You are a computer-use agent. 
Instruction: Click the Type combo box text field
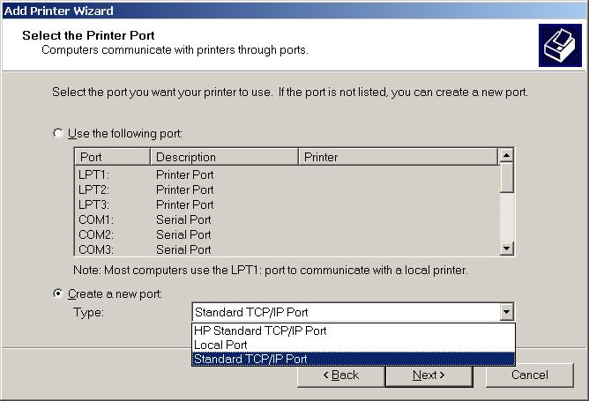coord(344,312)
